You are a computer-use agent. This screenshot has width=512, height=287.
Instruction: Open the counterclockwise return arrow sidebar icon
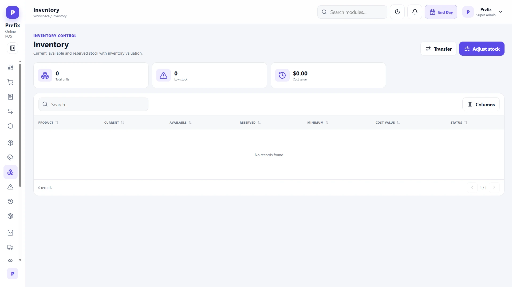[x=10, y=126]
